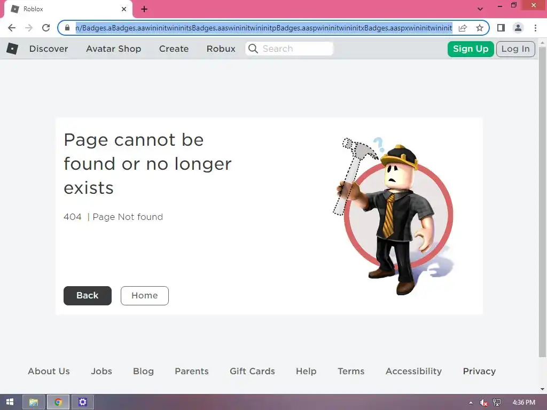Viewport: 547px width, 410px height.
Task: Click the Chrome taskbar icon
Action: click(58, 402)
